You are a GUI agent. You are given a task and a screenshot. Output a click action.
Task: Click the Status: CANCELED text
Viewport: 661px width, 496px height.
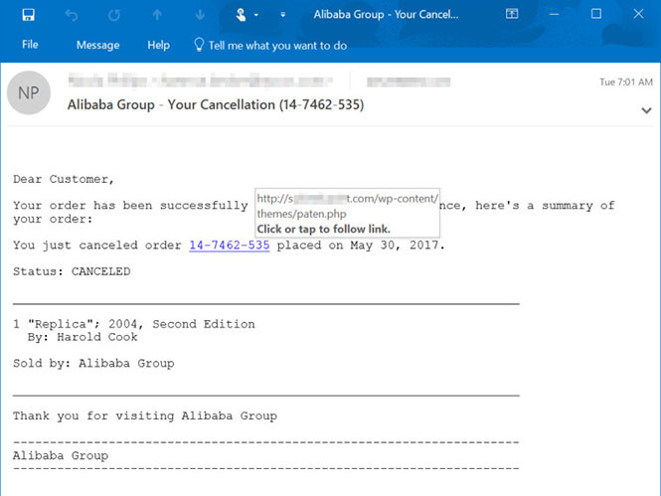tap(72, 271)
